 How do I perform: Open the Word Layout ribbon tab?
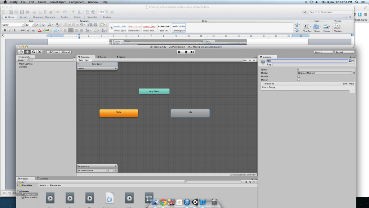click(23, 17)
